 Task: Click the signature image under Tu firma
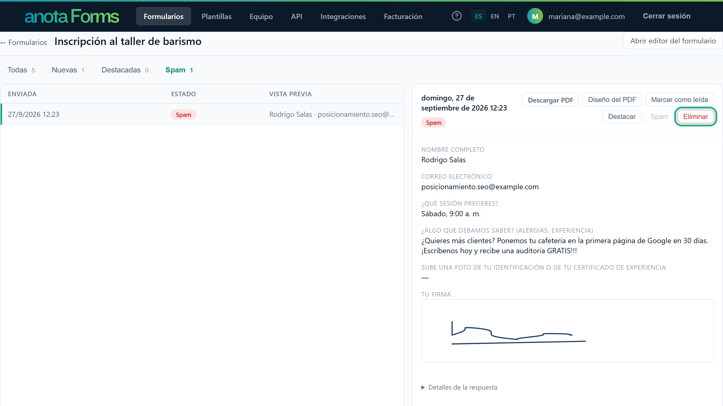coord(567,331)
